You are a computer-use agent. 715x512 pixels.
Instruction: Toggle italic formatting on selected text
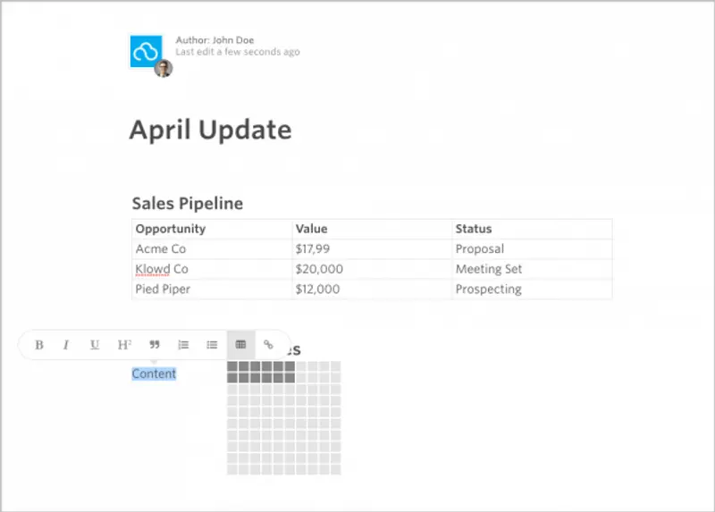66,345
